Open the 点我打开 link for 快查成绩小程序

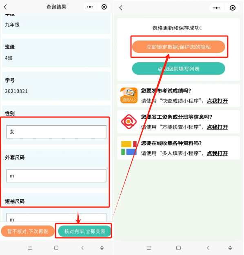coord(217,101)
